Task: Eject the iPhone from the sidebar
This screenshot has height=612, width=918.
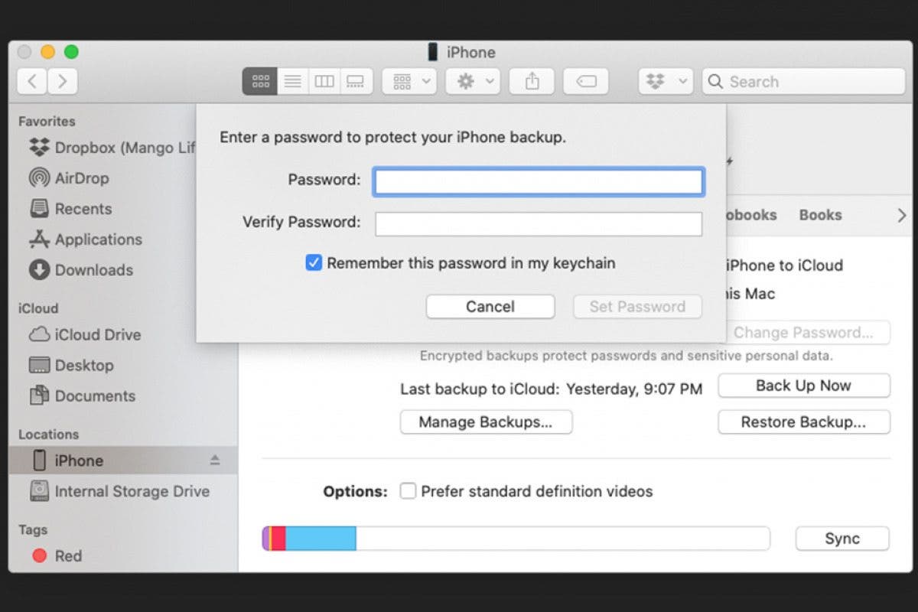Action: coord(213,460)
